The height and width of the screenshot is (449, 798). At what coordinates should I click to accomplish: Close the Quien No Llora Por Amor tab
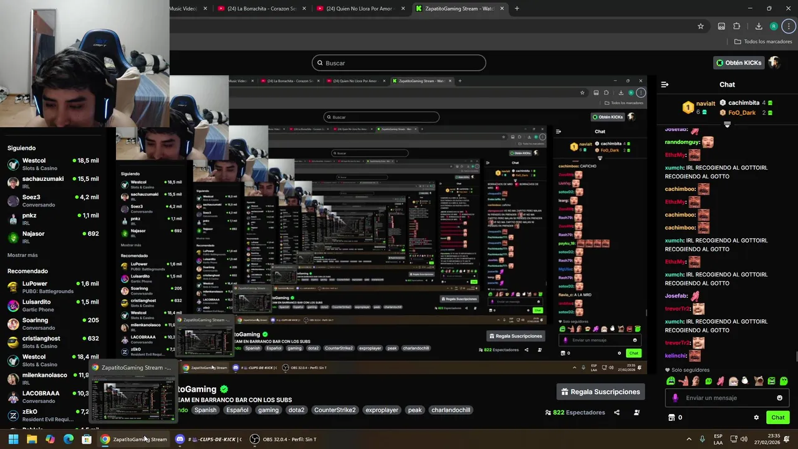(403, 9)
